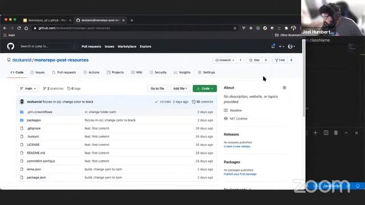Open Marketplace in the GitHub header

127,47
